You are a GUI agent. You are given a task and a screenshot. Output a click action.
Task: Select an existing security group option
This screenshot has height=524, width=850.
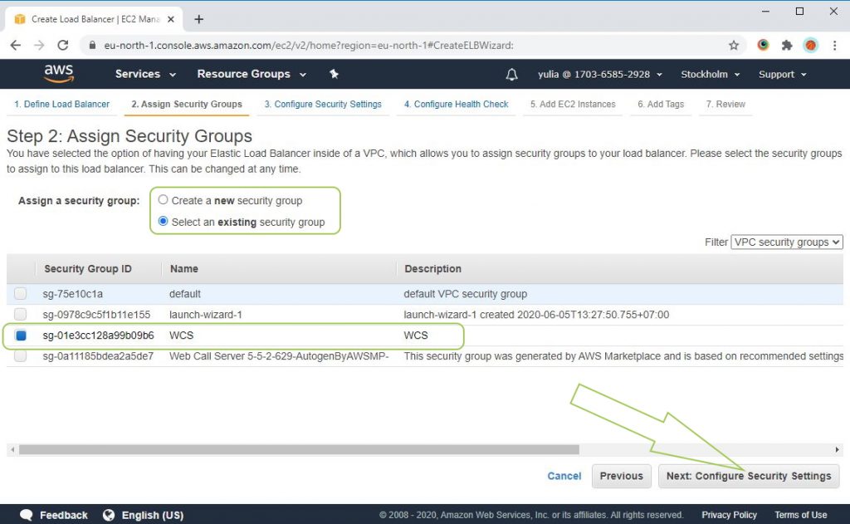(x=163, y=222)
